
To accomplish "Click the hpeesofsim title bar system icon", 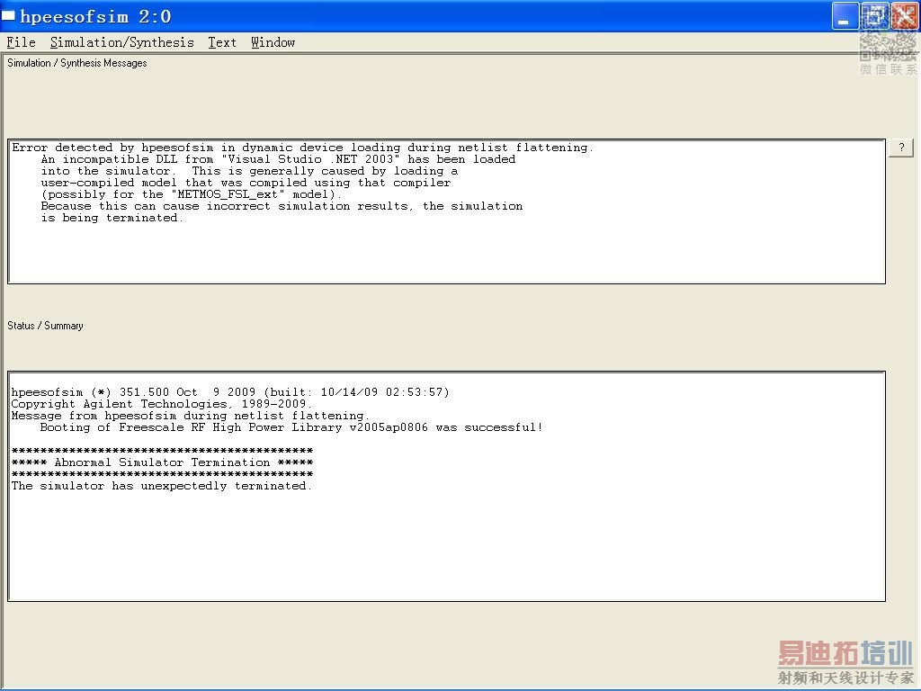I will (x=7, y=16).
